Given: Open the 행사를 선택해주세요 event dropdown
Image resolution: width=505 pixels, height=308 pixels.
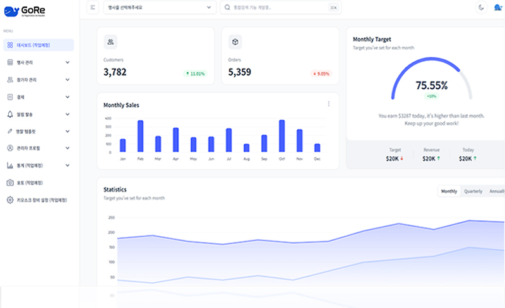Looking at the screenshot, I should 159,8.
